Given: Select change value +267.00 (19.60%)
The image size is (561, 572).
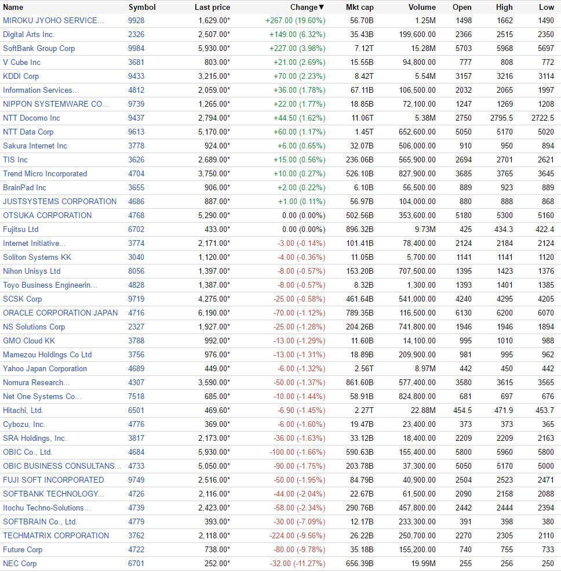Looking at the screenshot, I should click(295, 20).
